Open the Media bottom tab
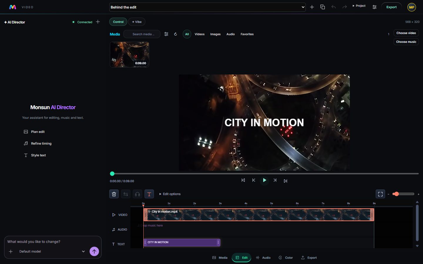Screen dimensions: 423x264 coord(220,258)
